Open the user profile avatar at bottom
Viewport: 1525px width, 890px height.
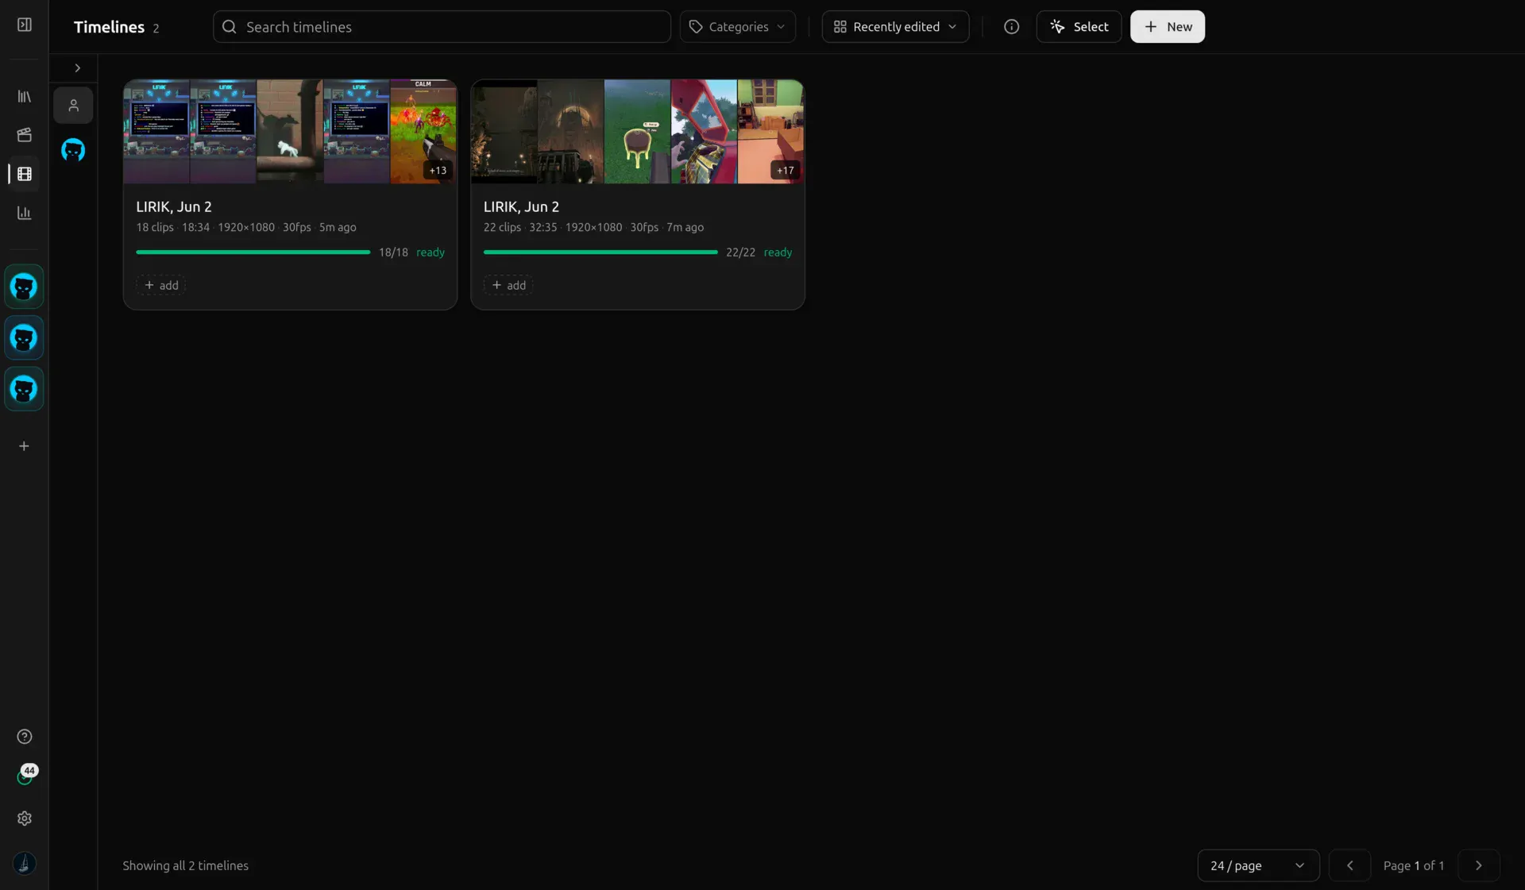pos(25,863)
